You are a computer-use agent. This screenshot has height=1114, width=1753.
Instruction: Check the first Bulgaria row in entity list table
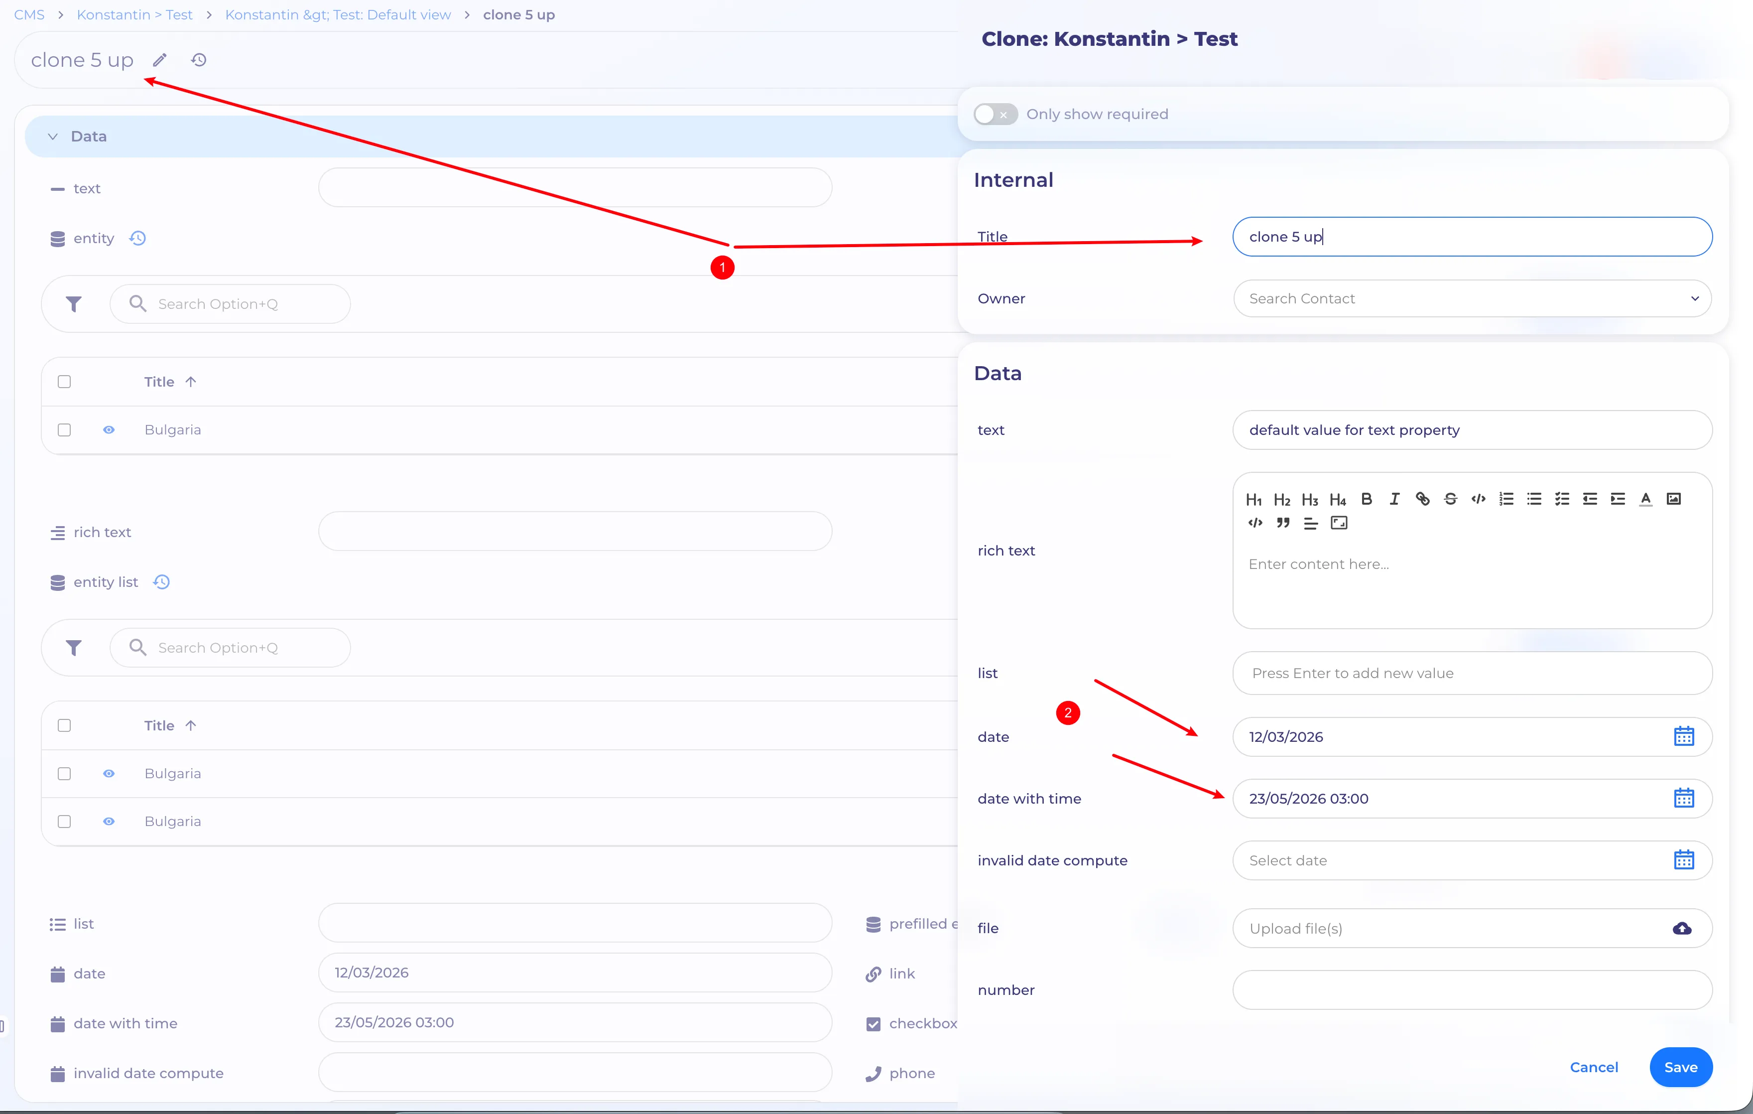(x=64, y=773)
